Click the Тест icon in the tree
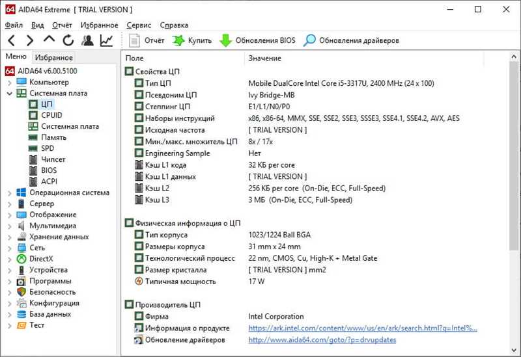521x357 pixels. [x=21, y=326]
